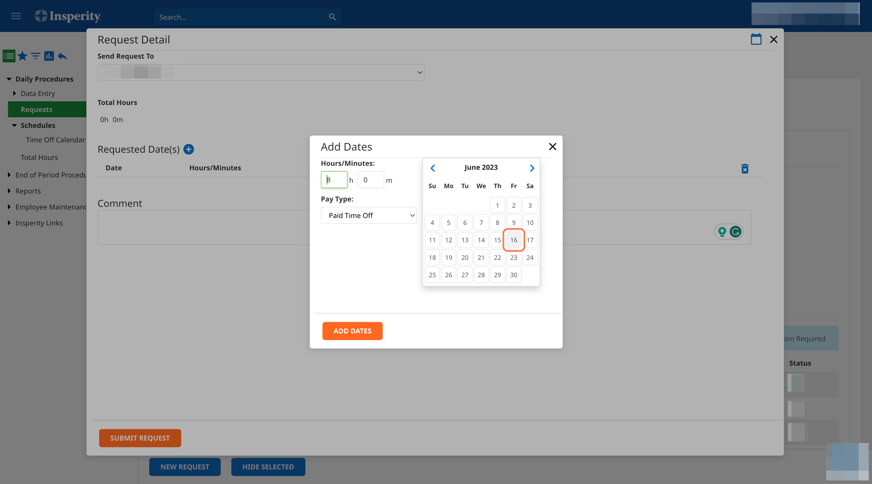Open the Send Request To dropdown

261,72
